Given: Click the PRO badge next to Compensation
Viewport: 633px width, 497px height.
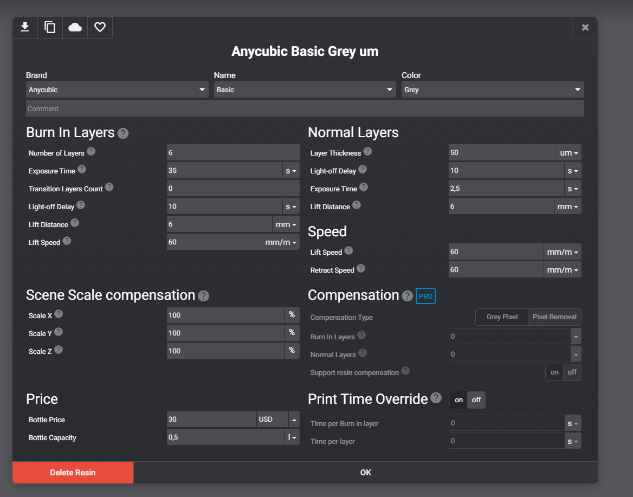Looking at the screenshot, I should tap(425, 296).
